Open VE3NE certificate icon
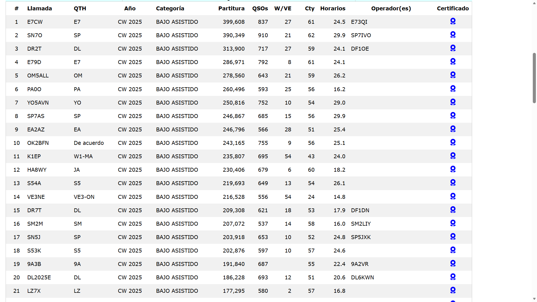The image size is (537, 302). point(453,196)
